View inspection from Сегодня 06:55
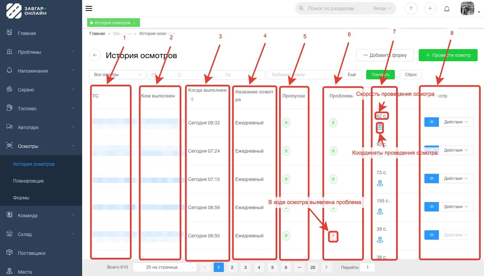This screenshot has width=484, height=276. tap(431, 235)
